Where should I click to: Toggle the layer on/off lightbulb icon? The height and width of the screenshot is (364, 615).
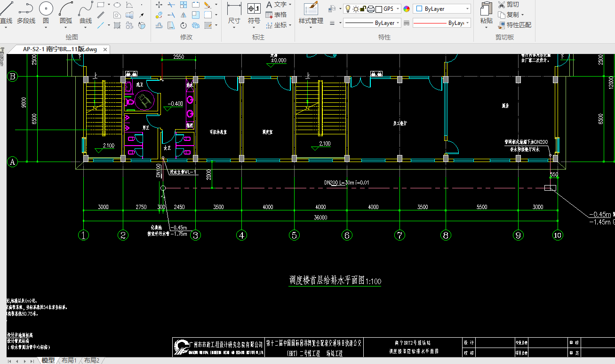pos(348,9)
